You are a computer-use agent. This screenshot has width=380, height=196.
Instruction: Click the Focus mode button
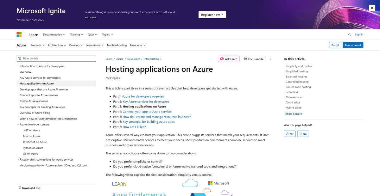pos(253,59)
